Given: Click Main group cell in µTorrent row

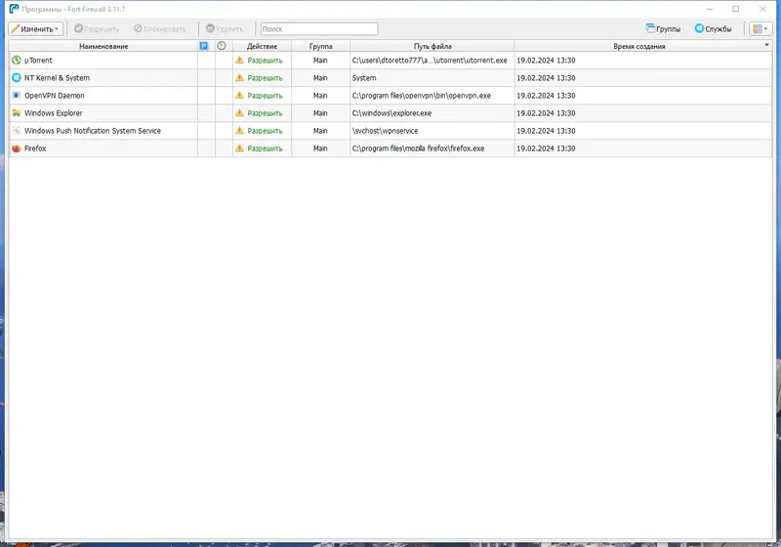Looking at the screenshot, I should 320,61.
